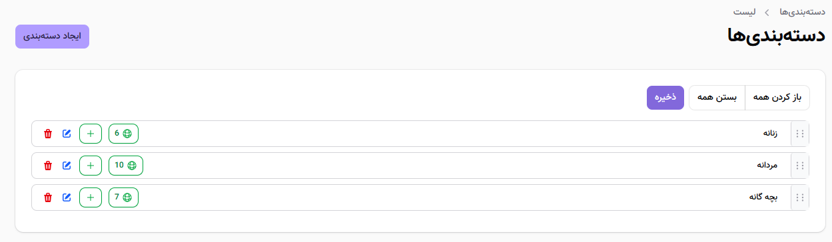Open the globe badge showing 6 for زنانه
Viewport: 832px width, 242px height.
123,134
